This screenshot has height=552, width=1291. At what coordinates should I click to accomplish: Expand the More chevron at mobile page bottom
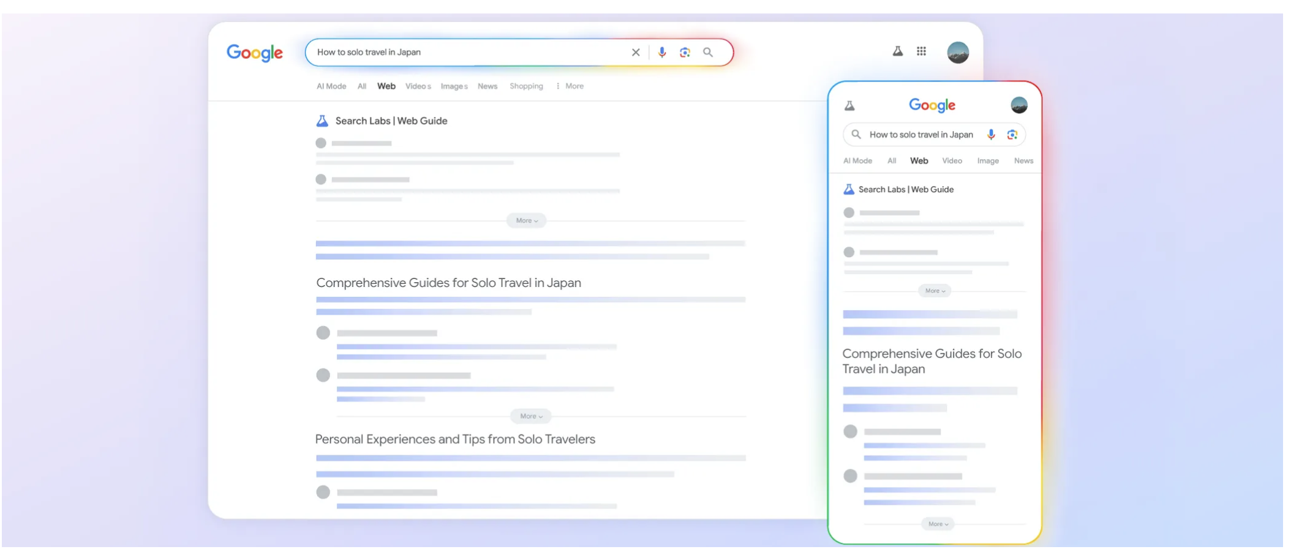937,524
